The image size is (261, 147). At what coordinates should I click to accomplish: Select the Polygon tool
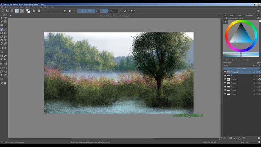2,36
